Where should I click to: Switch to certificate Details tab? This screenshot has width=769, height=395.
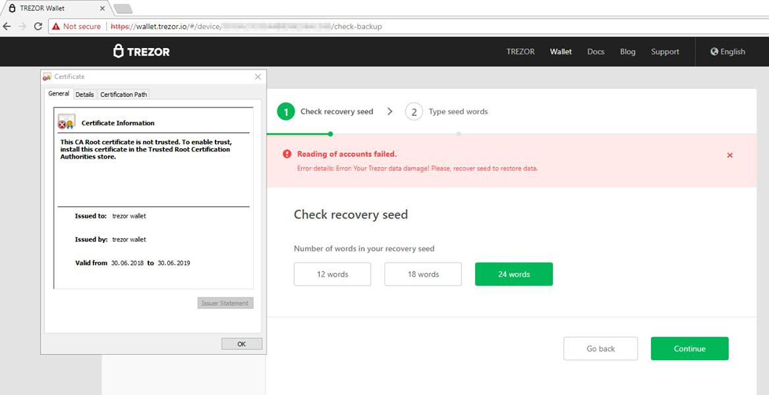[x=84, y=95]
